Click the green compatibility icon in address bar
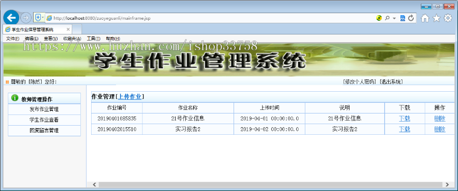The height and width of the screenshot is (191, 458). pyautogui.click(x=379, y=18)
